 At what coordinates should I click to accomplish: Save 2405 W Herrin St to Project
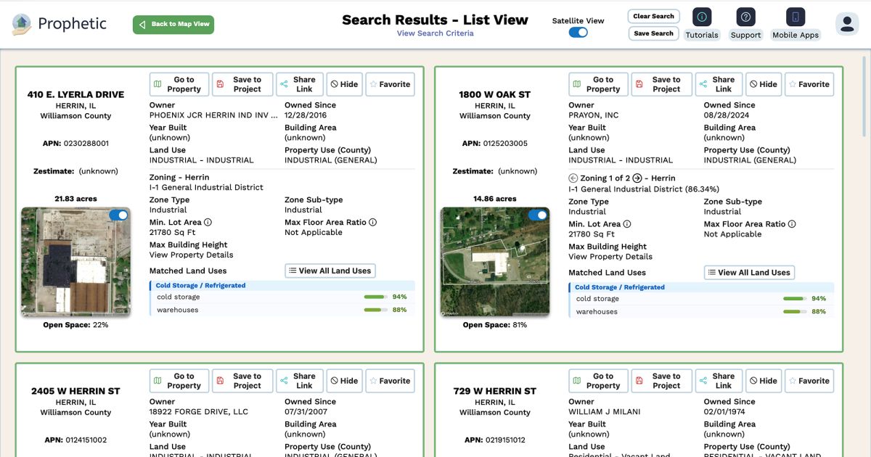click(x=242, y=381)
